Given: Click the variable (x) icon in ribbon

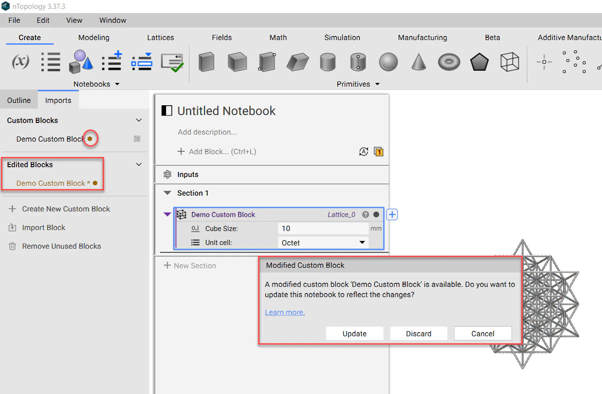Looking at the screenshot, I should pyautogui.click(x=21, y=61).
